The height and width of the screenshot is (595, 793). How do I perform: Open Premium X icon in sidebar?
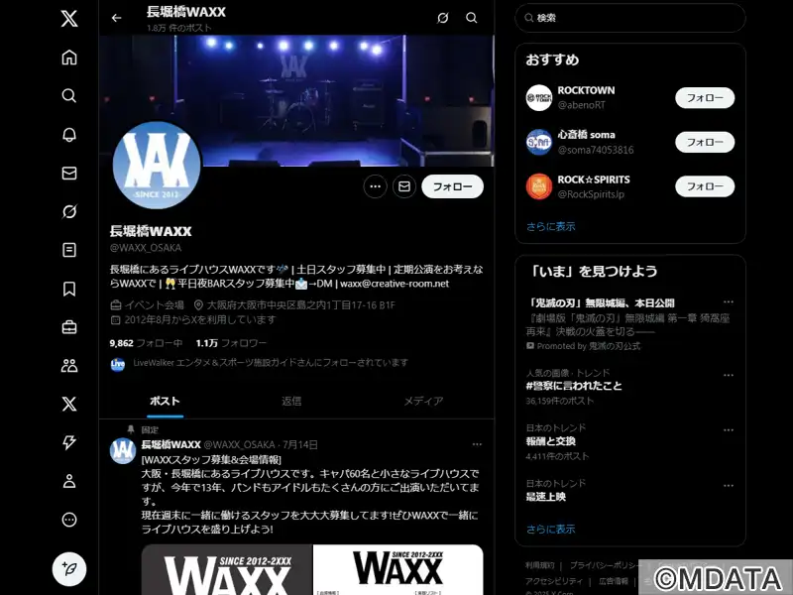coord(69,404)
